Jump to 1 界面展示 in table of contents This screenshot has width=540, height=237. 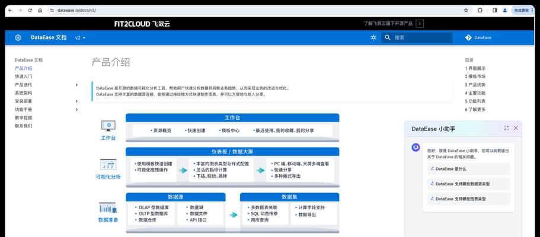coord(475,68)
